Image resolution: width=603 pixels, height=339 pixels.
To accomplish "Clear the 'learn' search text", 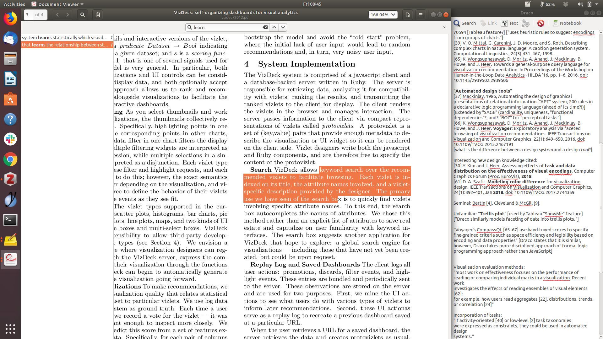I will (x=265, y=27).
